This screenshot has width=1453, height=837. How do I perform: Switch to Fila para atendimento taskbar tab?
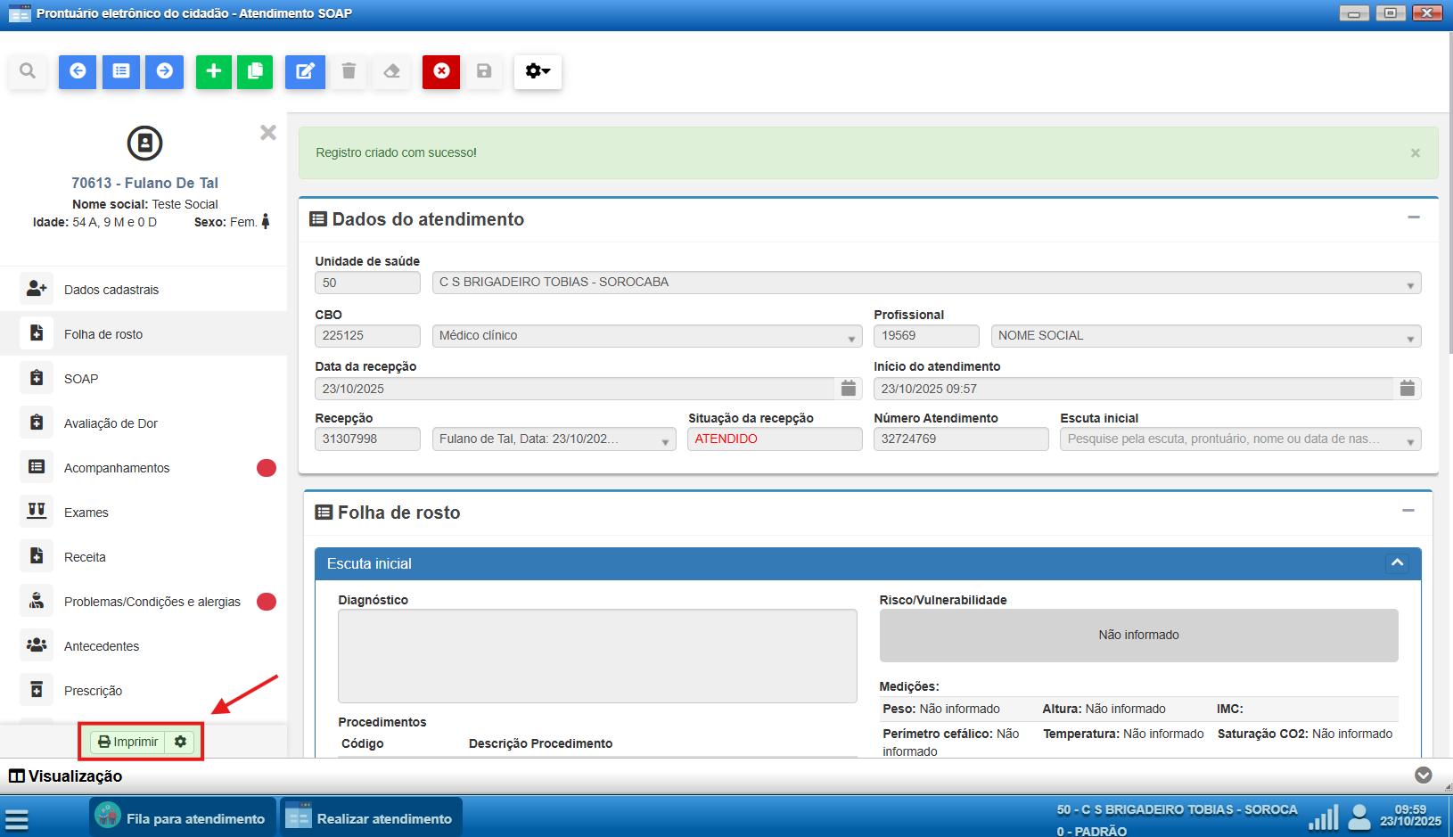tap(183, 818)
